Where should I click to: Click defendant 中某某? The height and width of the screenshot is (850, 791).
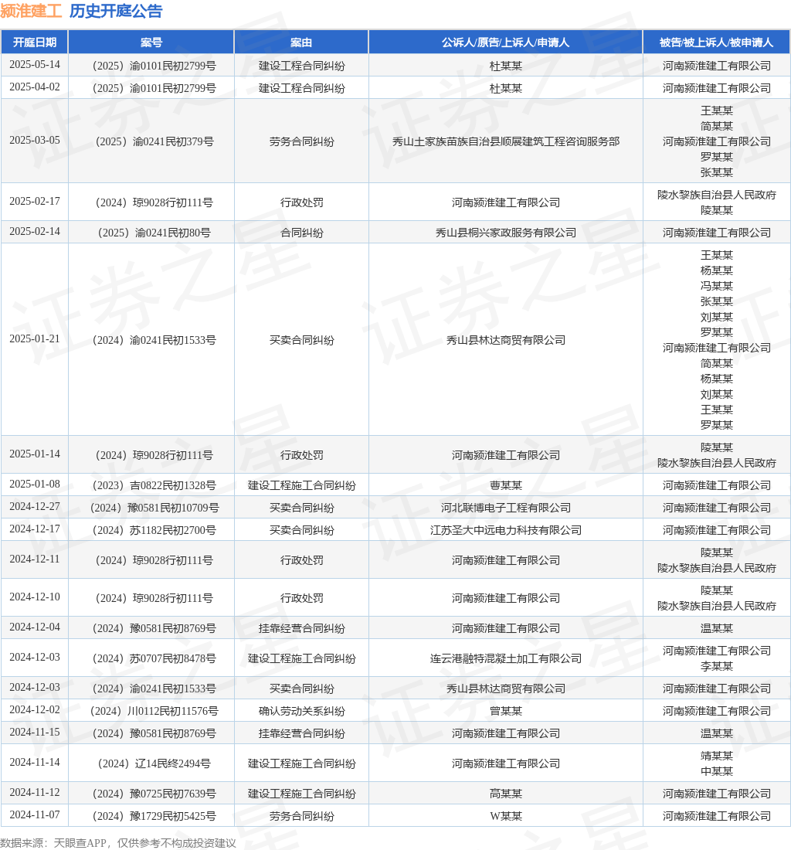click(x=716, y=771)
